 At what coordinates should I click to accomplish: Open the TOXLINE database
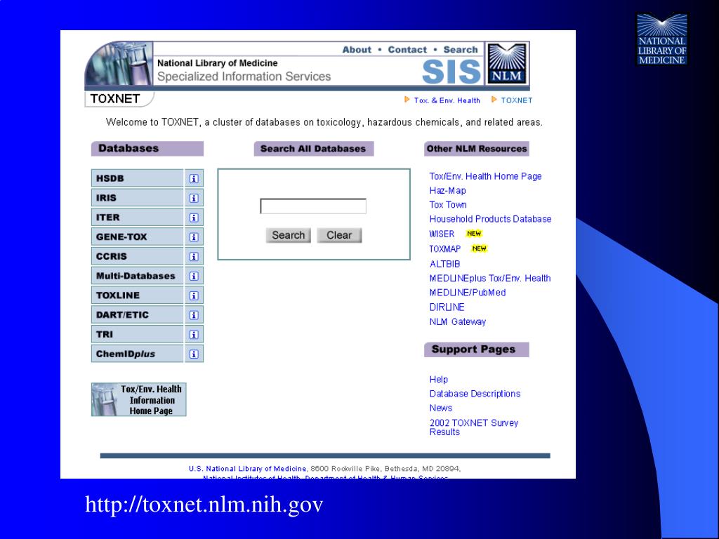click(x=137, y=295)
